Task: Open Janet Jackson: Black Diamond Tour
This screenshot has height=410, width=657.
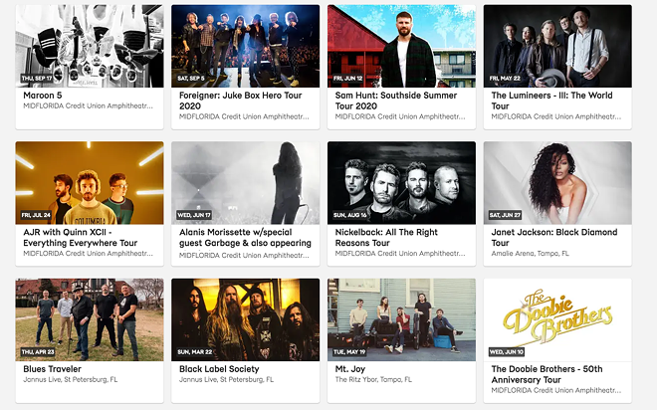Action: pyautogui.click(x=553, y=238)
